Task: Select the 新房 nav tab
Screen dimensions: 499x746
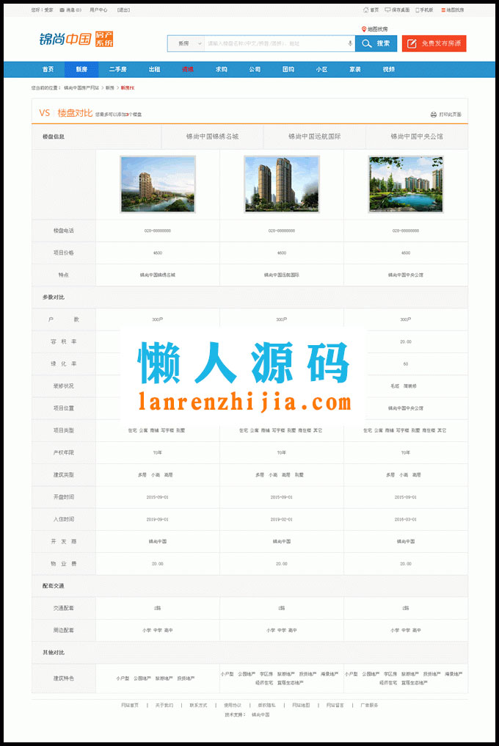Action: click(81, 70)
